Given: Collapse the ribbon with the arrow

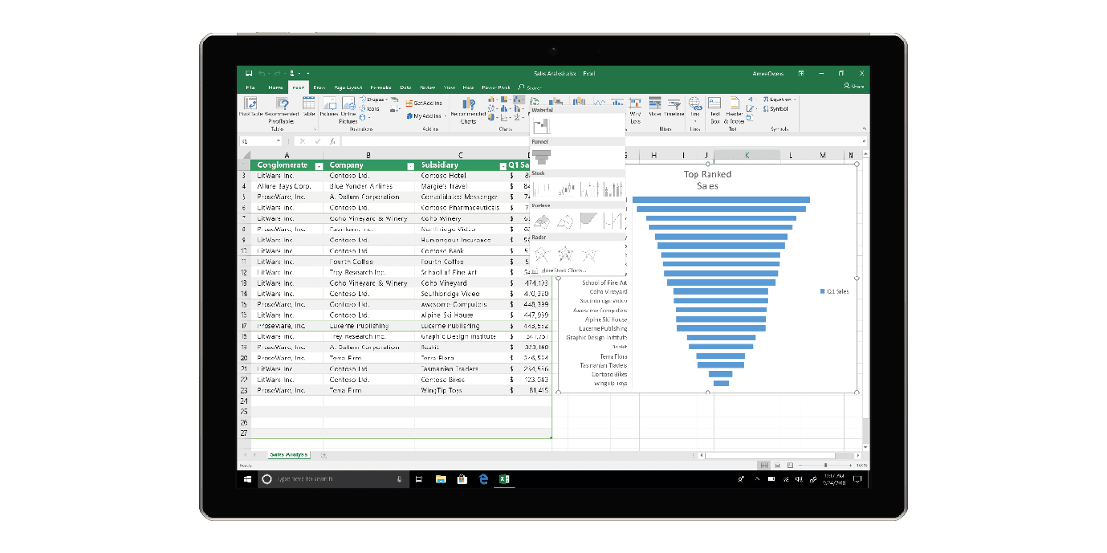Looking at the screenshot, I should click(864, 128).
